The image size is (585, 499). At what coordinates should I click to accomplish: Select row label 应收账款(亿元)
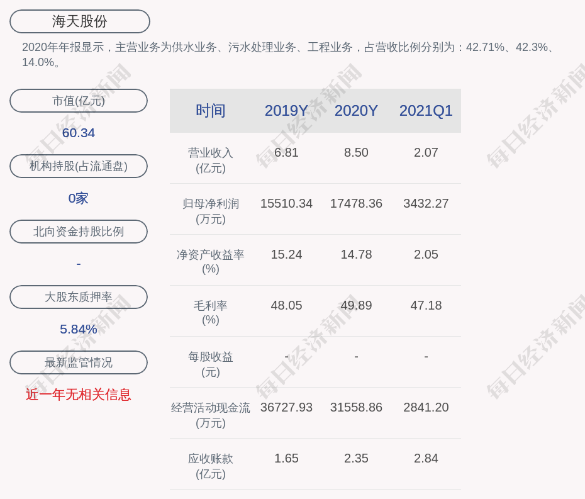[211, 466]
